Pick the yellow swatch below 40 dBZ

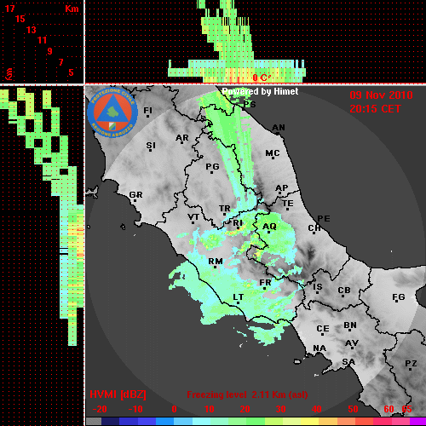[x=310, y=422]
